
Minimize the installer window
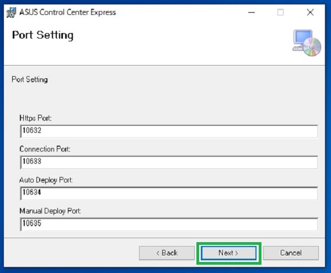click(x=252, y=13)
